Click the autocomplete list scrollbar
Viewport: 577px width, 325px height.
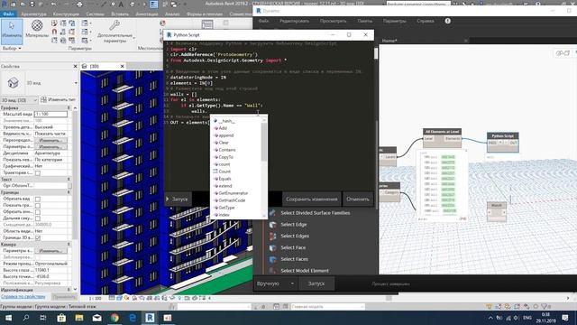click(x=264, y=142)
